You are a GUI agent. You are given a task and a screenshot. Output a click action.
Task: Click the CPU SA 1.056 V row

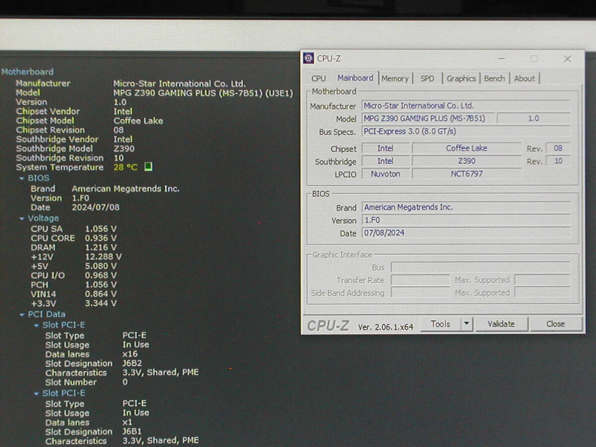(74, 229)
